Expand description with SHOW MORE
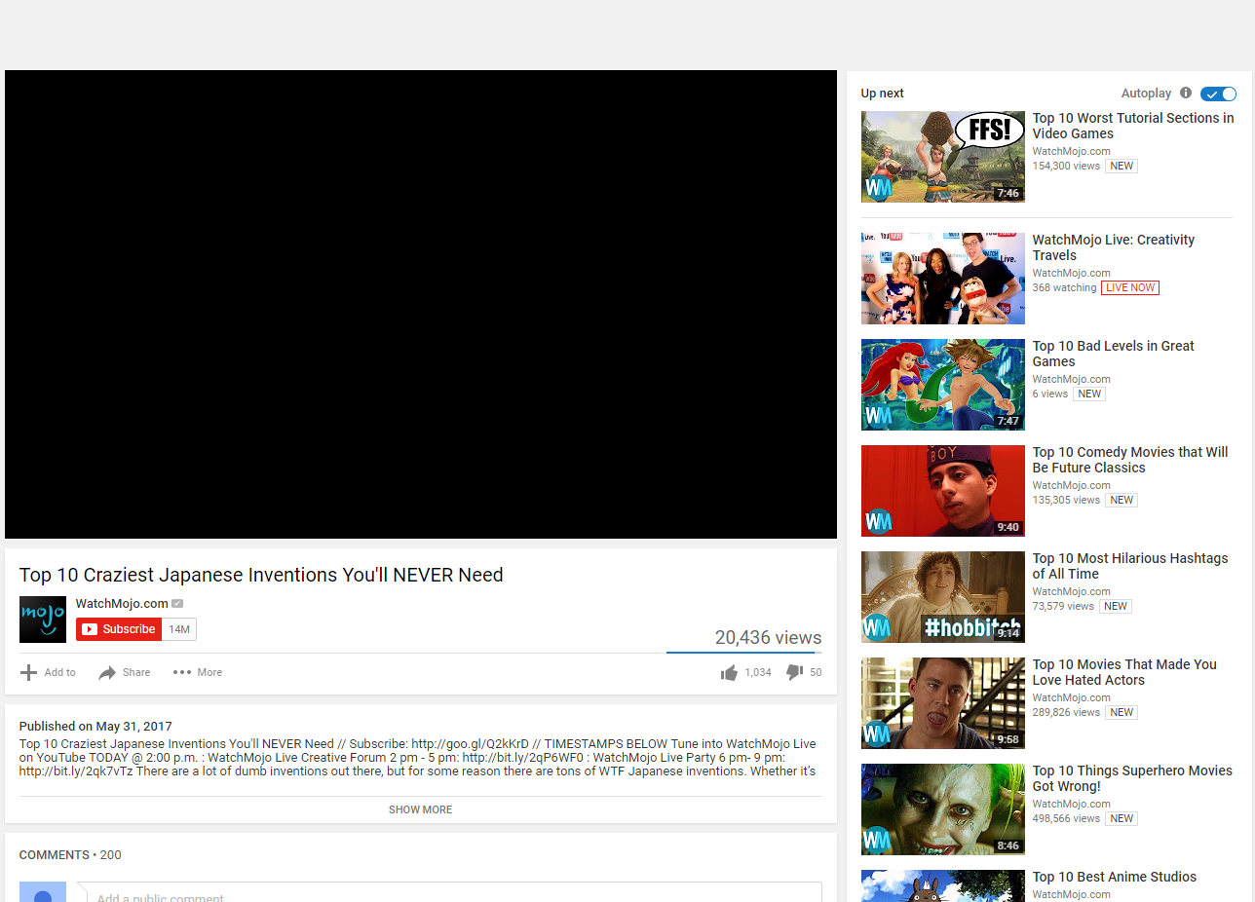 [420, 809]
